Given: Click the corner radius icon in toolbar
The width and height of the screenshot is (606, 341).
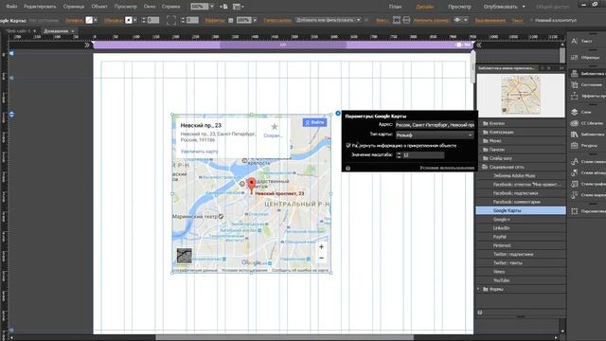Looking at the screenshot, I should click(171, 20).
